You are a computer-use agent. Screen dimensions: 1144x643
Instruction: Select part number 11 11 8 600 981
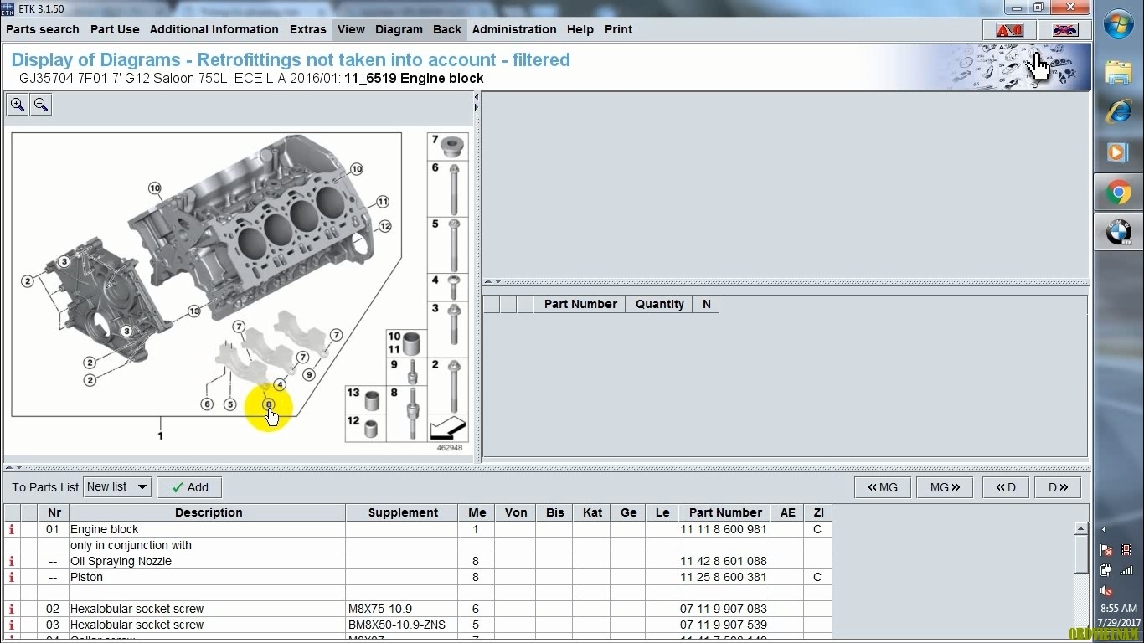[724, 529]
